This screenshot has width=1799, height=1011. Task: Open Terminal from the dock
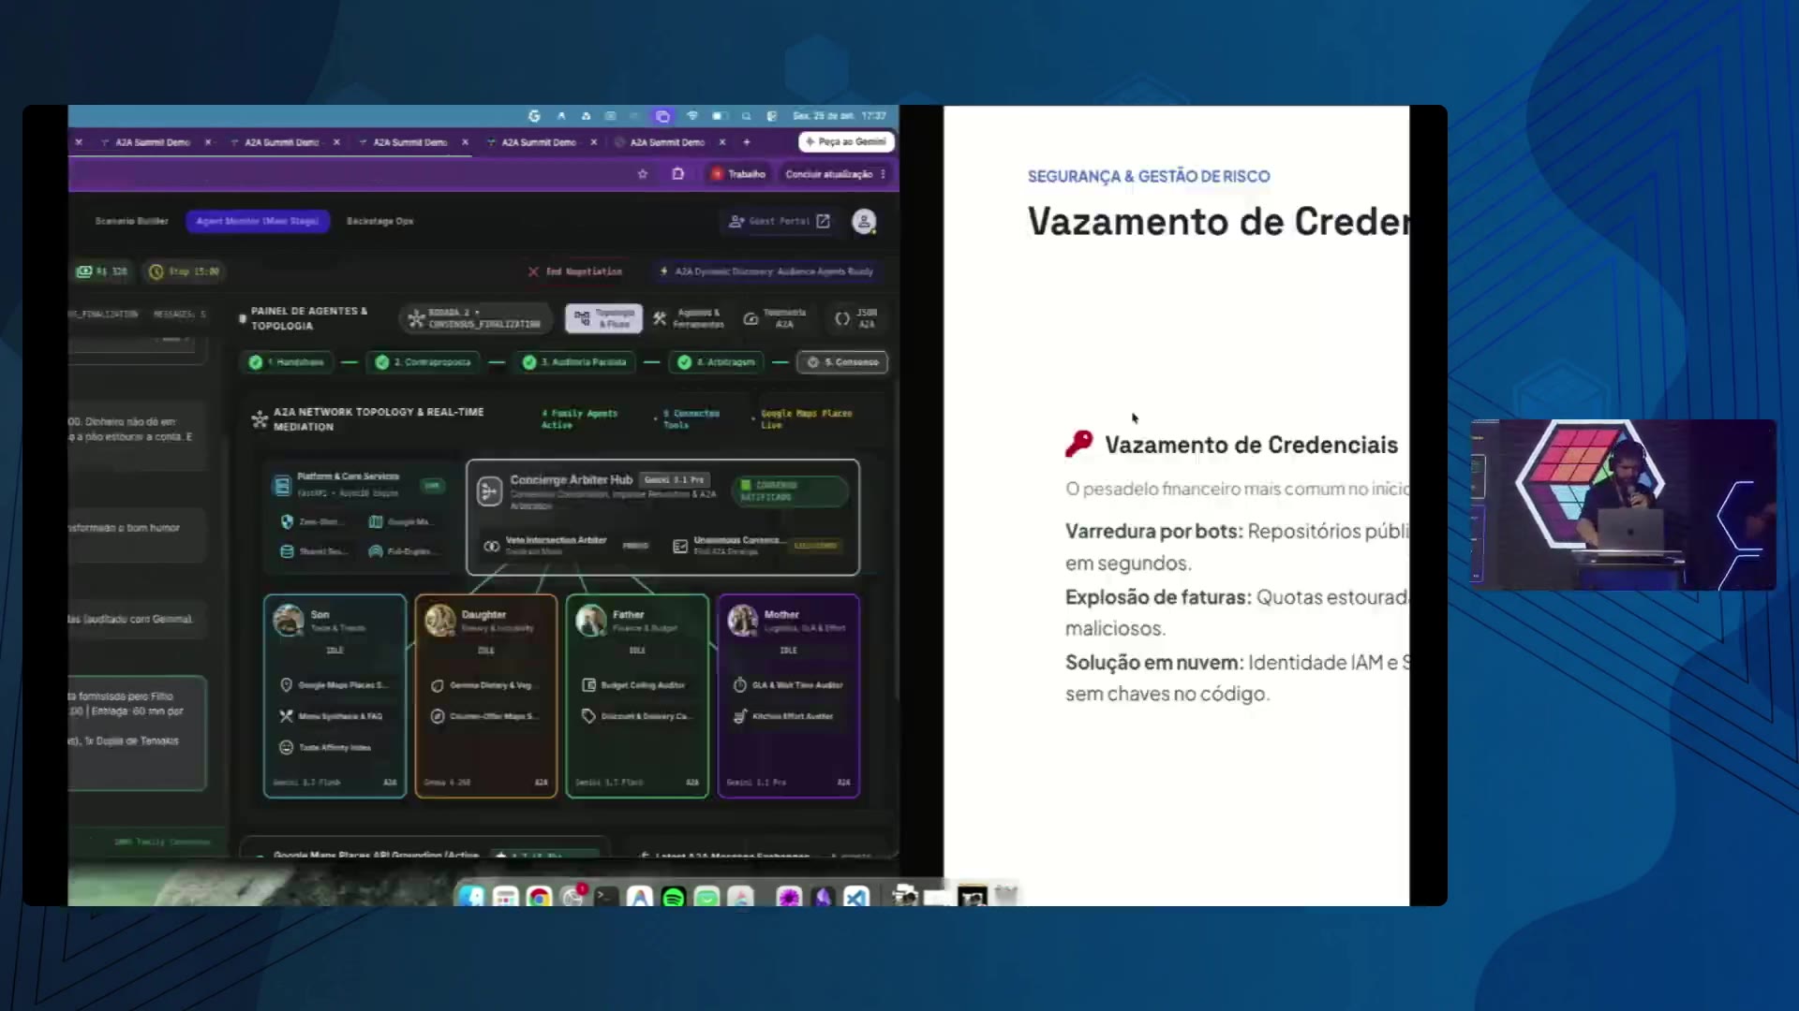[606, 897]
